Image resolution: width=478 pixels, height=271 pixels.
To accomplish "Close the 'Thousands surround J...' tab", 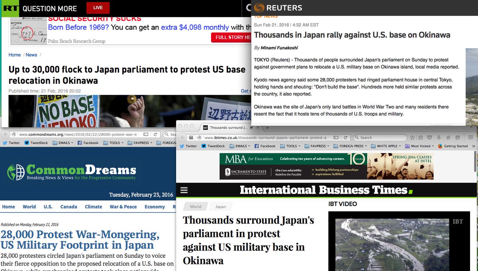I will click(x=258, y=128).
